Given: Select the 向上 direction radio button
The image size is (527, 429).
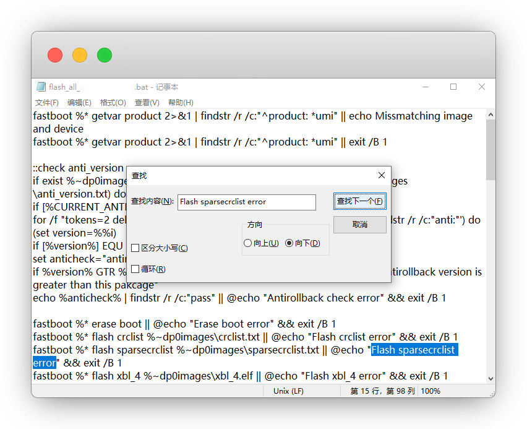Looking at the screenshot, I should tap(248, 243).
